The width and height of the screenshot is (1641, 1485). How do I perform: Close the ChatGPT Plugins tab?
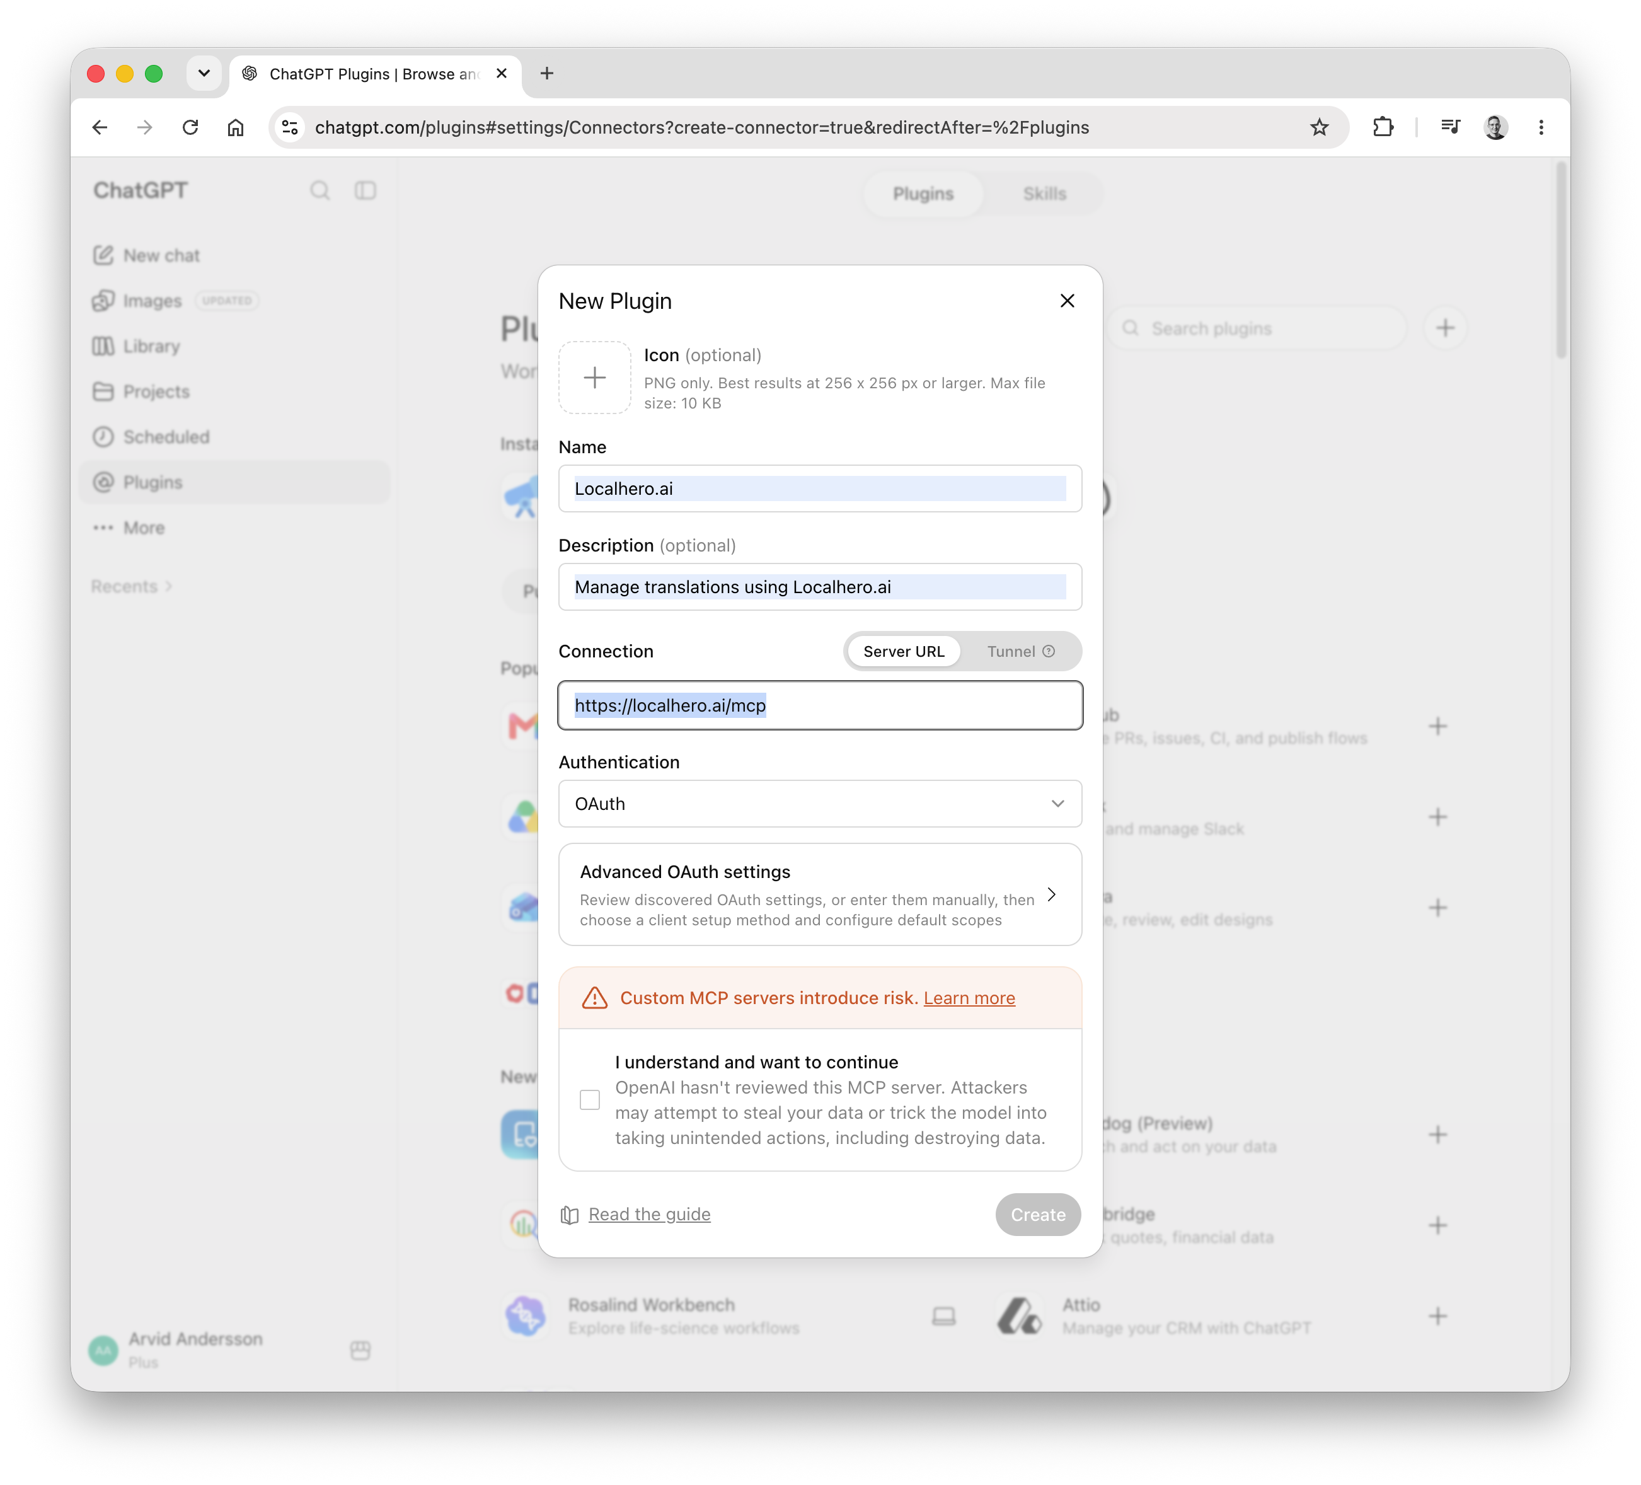[x=502, y=73]
